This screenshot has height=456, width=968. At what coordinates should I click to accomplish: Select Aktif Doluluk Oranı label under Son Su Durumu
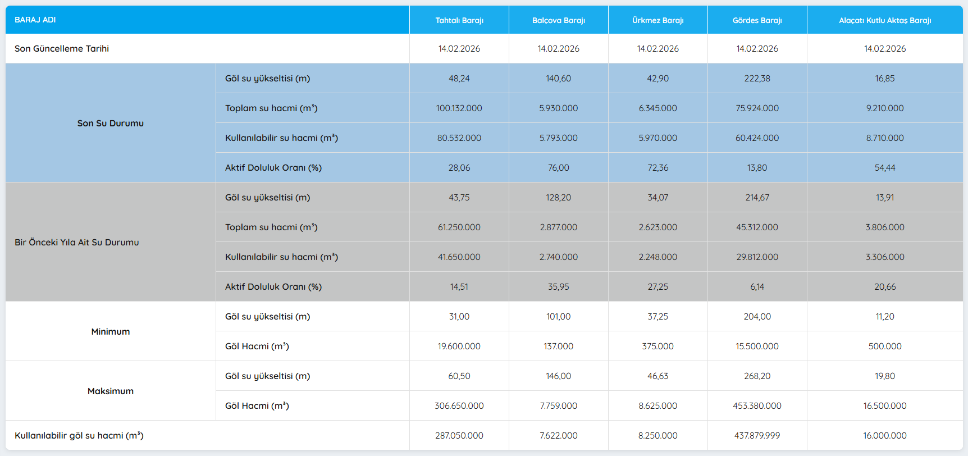pos(273,167)
